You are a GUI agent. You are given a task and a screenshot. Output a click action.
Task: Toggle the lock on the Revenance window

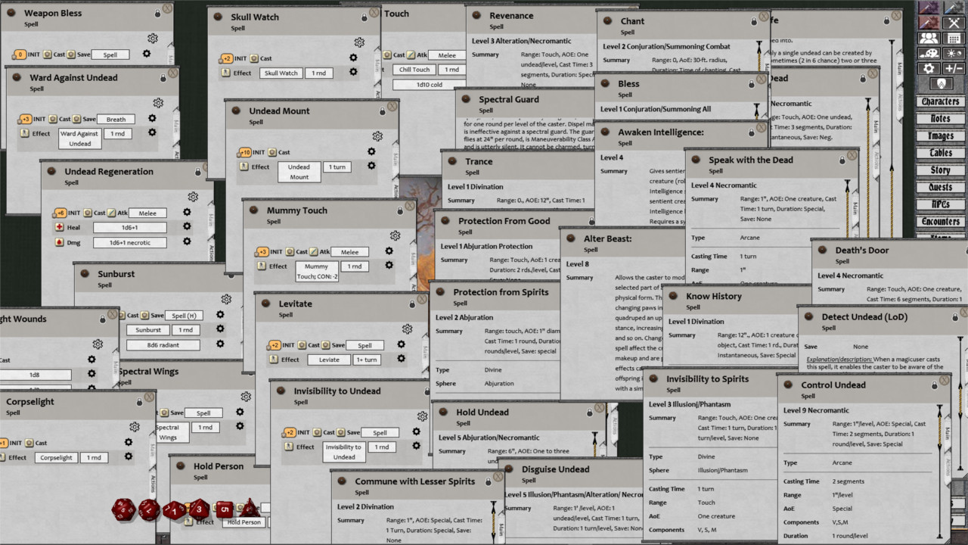[x=582, y=15]
